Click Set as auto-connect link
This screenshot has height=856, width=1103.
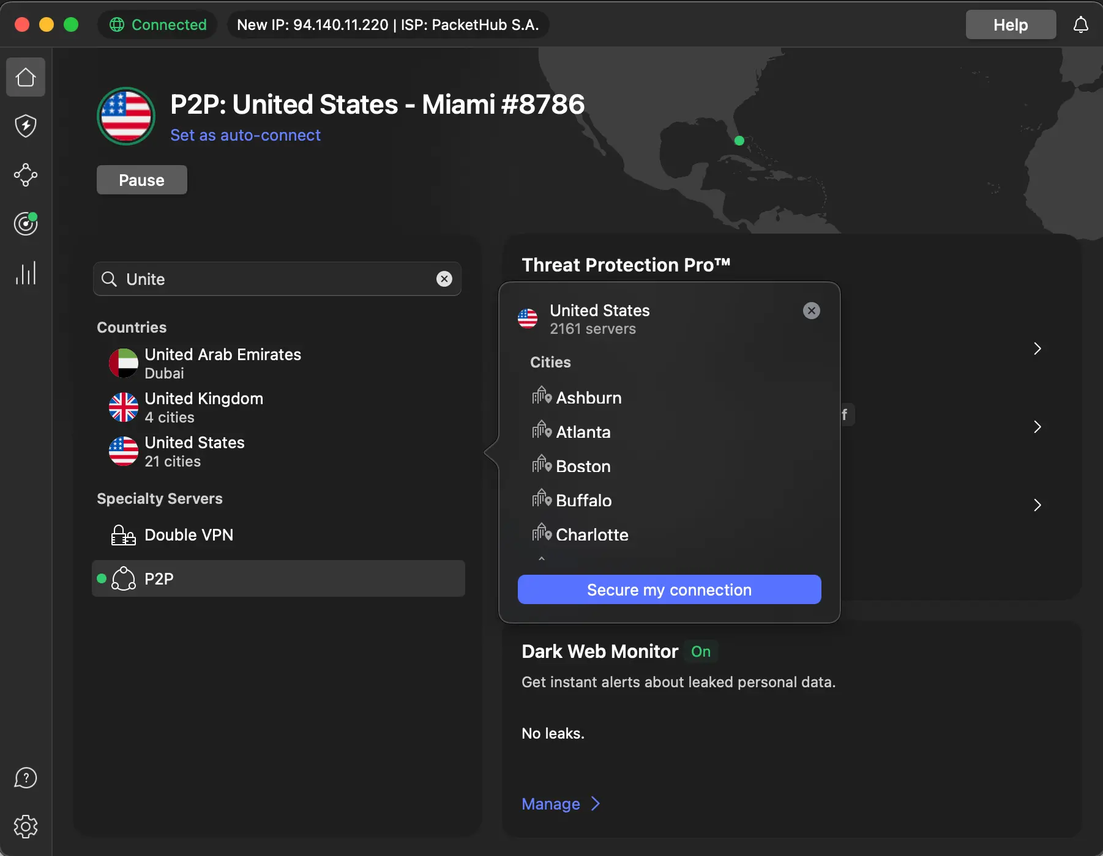245,135
